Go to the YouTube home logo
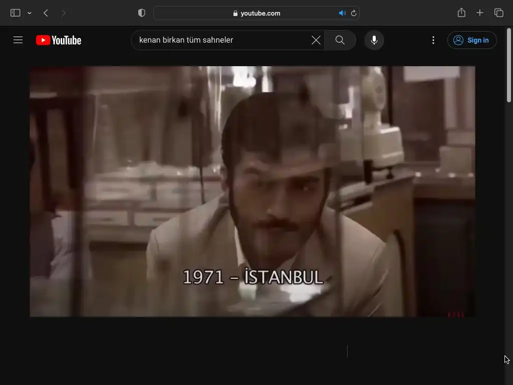513x385 pixels. tap(59, 40)
